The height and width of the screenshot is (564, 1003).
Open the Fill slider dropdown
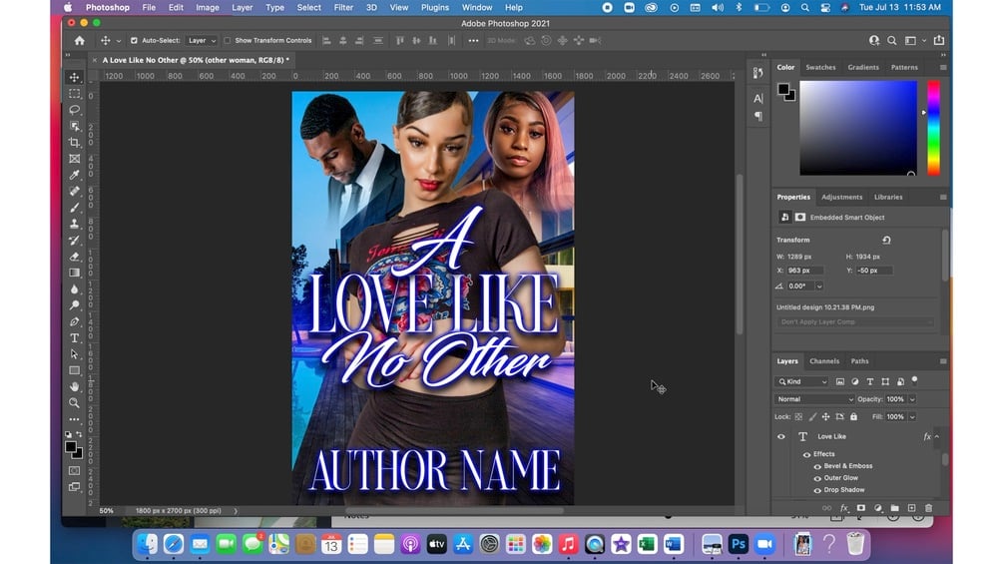pyautogui.click(x=912, y=417)
